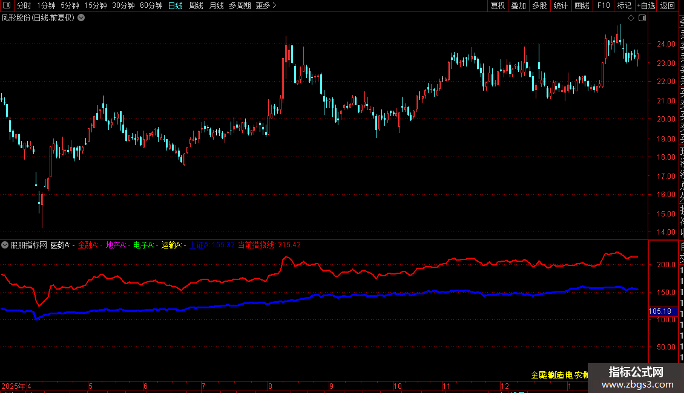The image size is (684, 393).
Task: Click the 金融A indicator label
Action: pos(90,245)
